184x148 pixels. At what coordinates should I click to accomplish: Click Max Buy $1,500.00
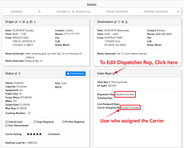[x=22, y=108]
